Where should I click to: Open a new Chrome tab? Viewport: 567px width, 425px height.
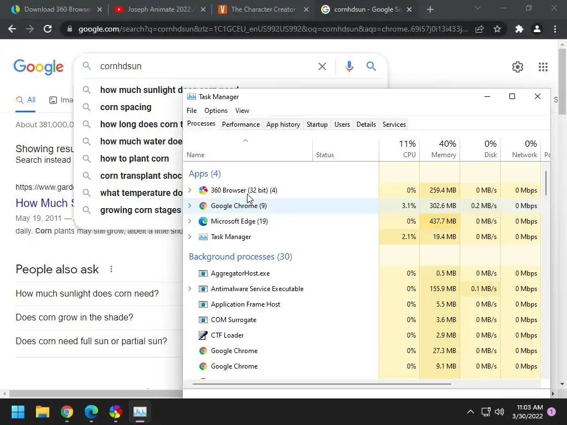(x=430, y=9)
